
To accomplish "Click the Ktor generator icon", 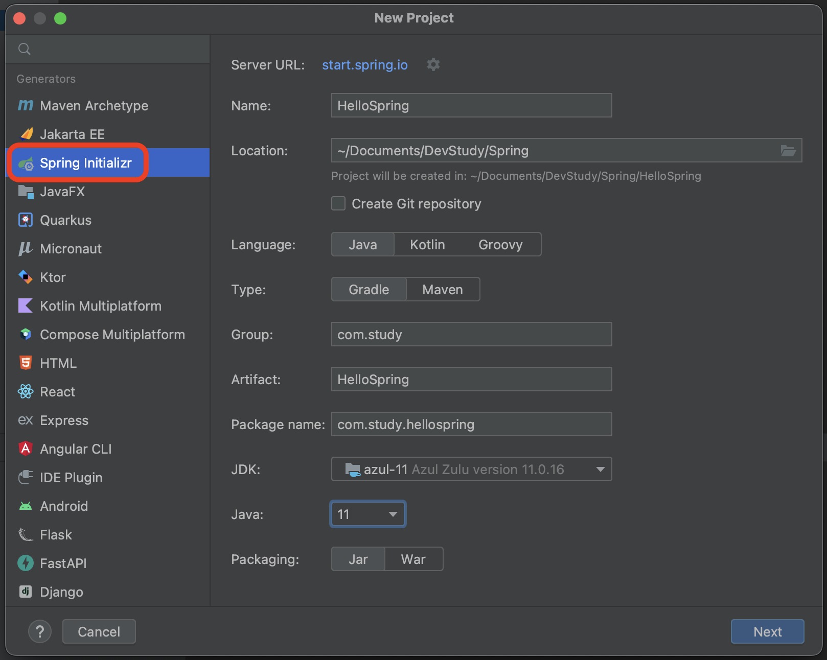I will pos(26,277).
